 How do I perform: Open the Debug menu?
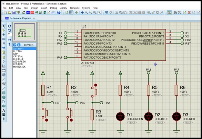[53, 8]
